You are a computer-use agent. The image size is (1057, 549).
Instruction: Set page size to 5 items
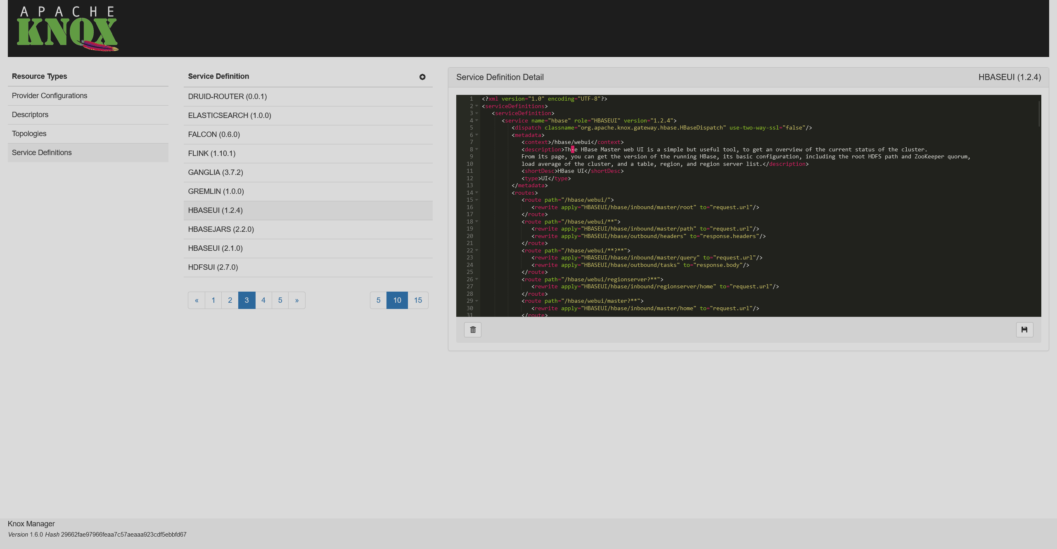[378, 300]
